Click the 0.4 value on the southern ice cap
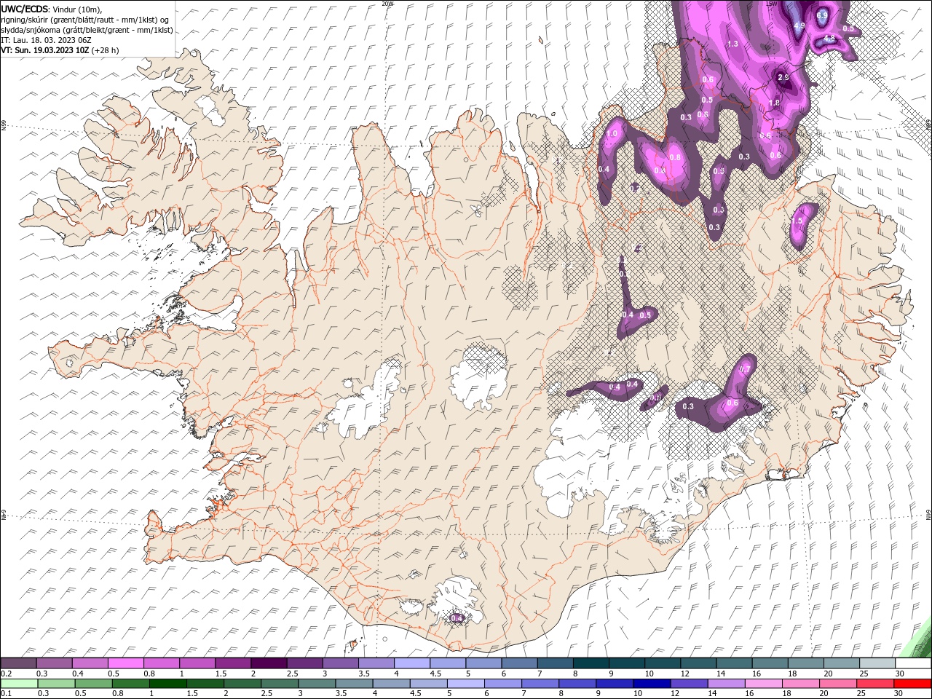Viewport: 932px width, 699px height. point(457,618)
